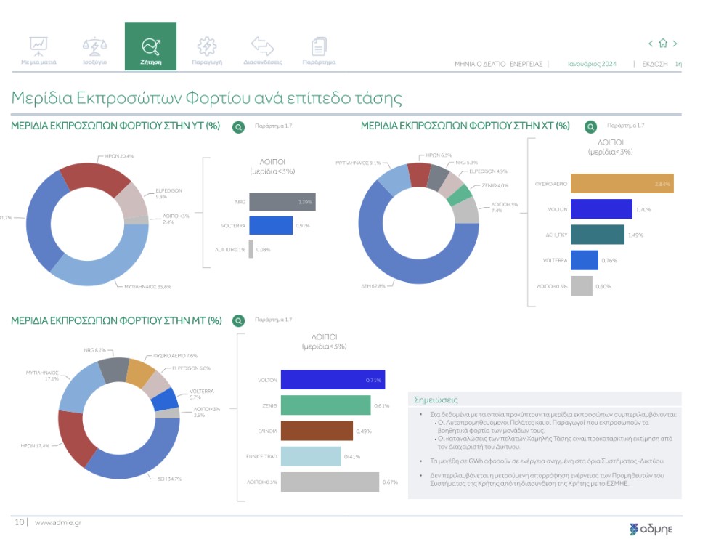
Task: Click magnifier icon beside the ΧΤ chart title
Action: tap(590, 126)
